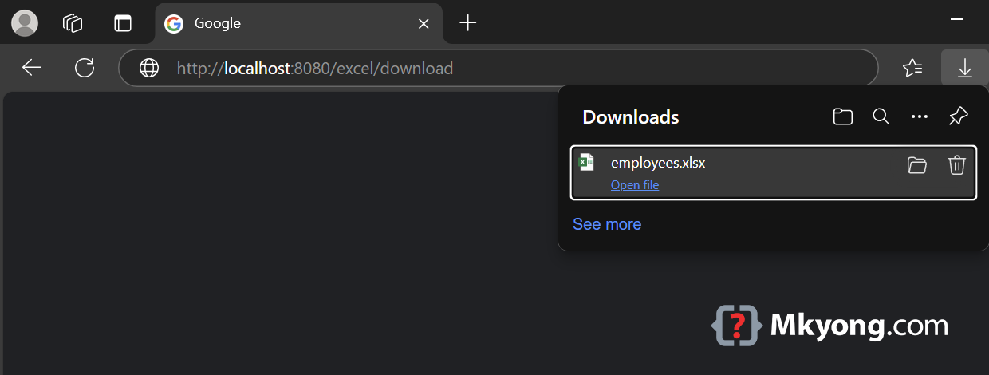Focus the address bar with localhost URL
The height and width of the screenshot is (375, 989).
pyautogui.click(x=498, y=68)
